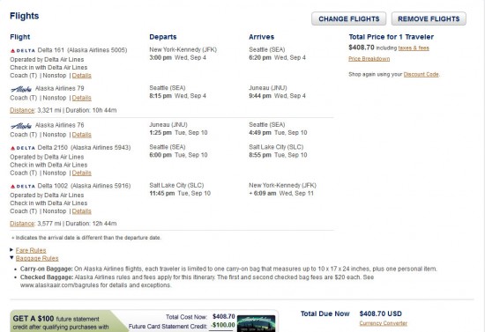Click the REMOVE FLIGHTS button

pyautogui.click(x=429, y=18)
